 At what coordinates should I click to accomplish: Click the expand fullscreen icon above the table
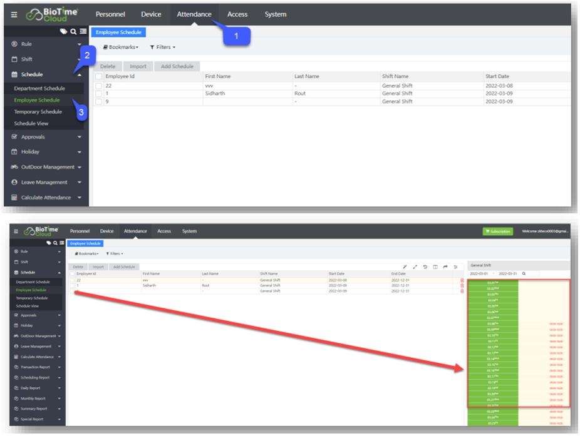415,267
